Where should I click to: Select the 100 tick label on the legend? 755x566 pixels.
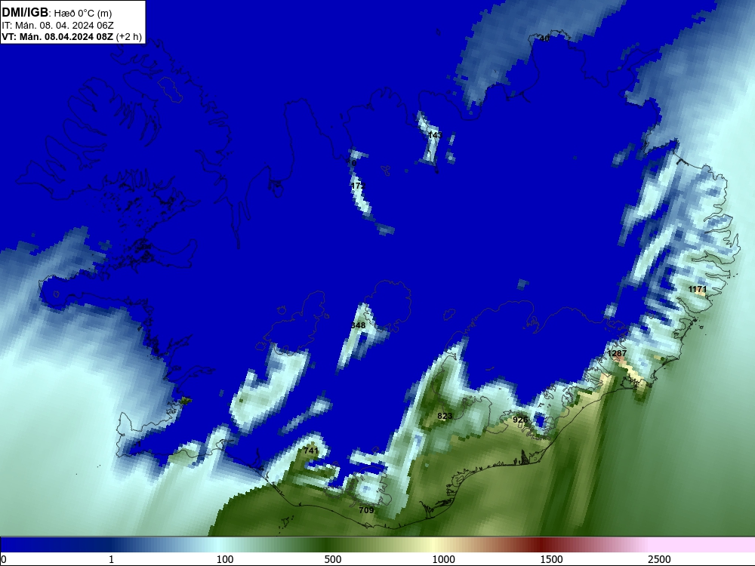click(225, 559)
